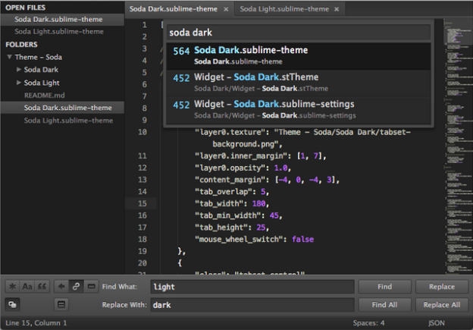Viewport: 473px width, 330px height.
Task: Open README.md in the sidebar
Action: [x=44, y=96]
